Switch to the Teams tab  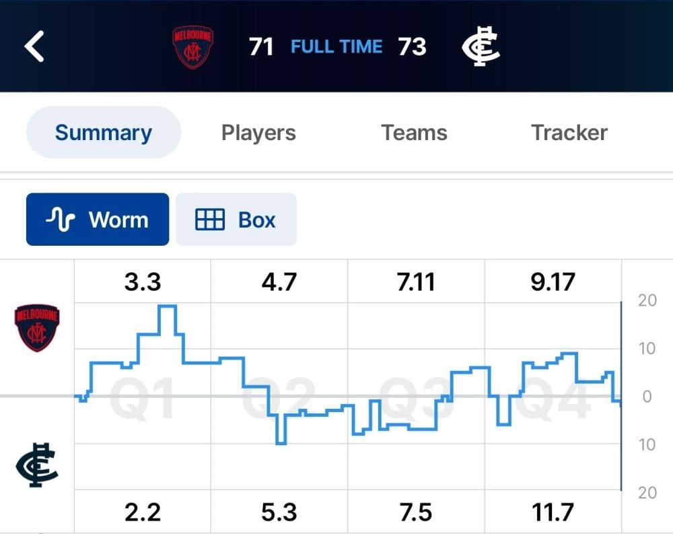click(414, 133)
